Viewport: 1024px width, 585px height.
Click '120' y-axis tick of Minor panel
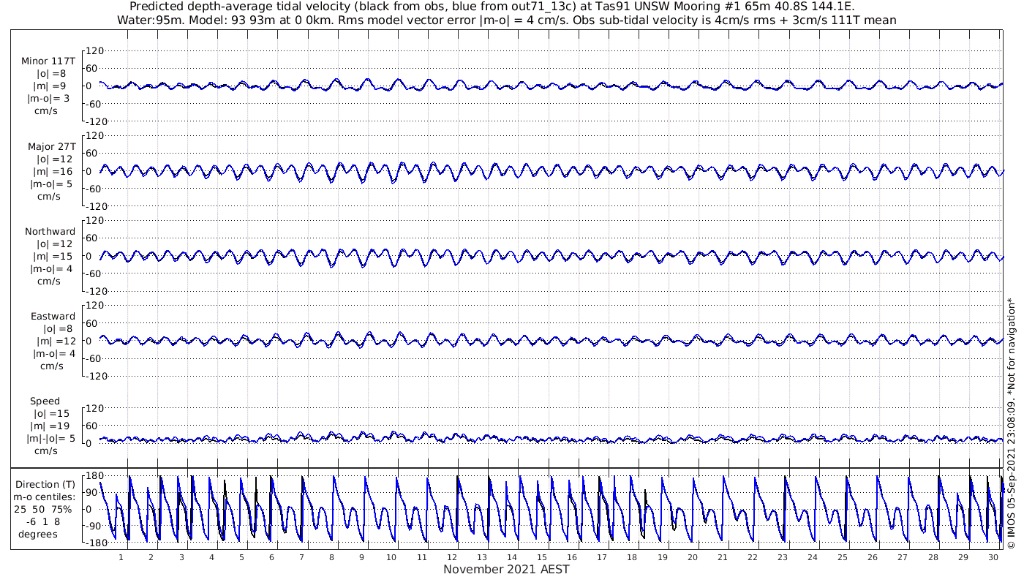[94, 50]
